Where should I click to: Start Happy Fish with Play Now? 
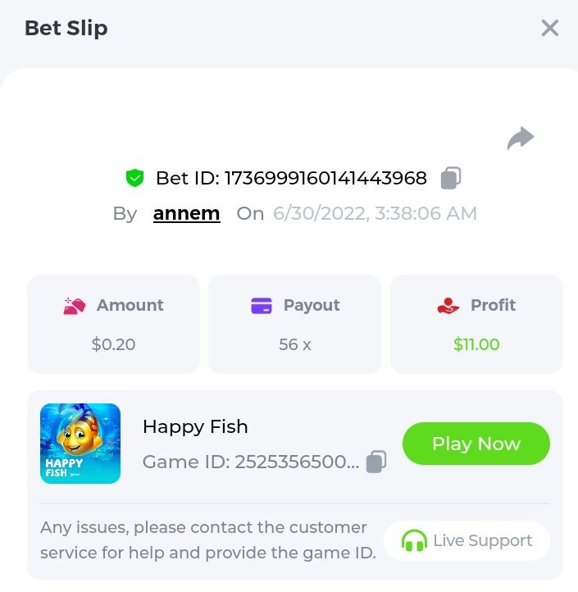click(476, 444)
